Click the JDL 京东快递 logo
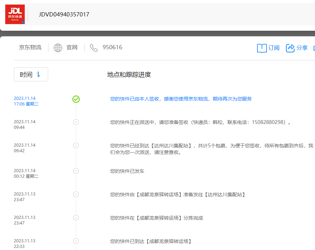Image resolution: width=315 pixels, height=250 pixels. (x=15, y=14)
